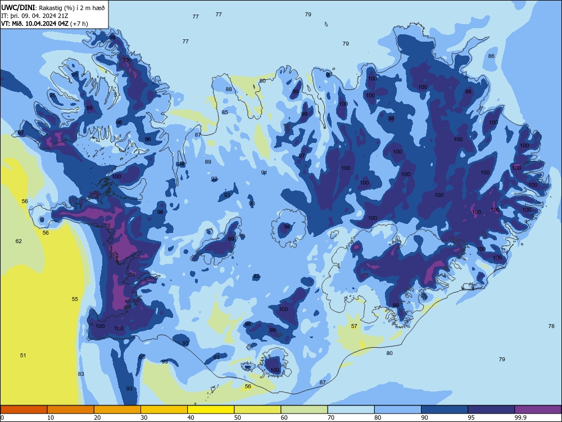Click the 'VT: Mið. 10.04.2024 04Z' line
Screen dimensions: 562x422
coord(34,24)
